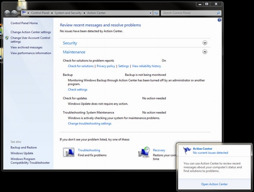Click 'No current issues detected' in popup
Screen dimensions: 254x192
click(211, 152)
